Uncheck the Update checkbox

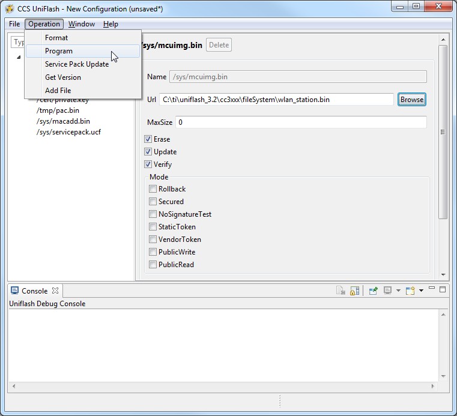148,151
